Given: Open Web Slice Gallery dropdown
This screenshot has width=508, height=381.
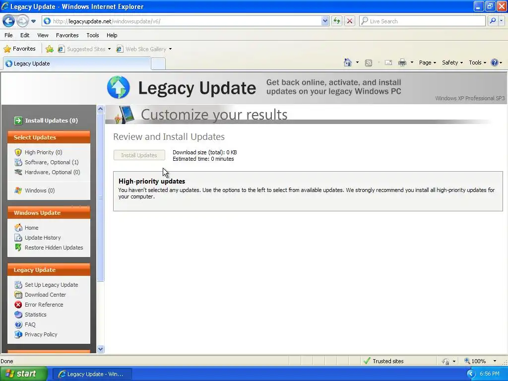Looking at the screenshot, I should pyautogui.click(x=144, y=49).
